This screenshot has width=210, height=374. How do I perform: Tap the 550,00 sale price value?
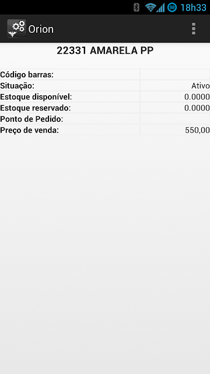point(197,130)
